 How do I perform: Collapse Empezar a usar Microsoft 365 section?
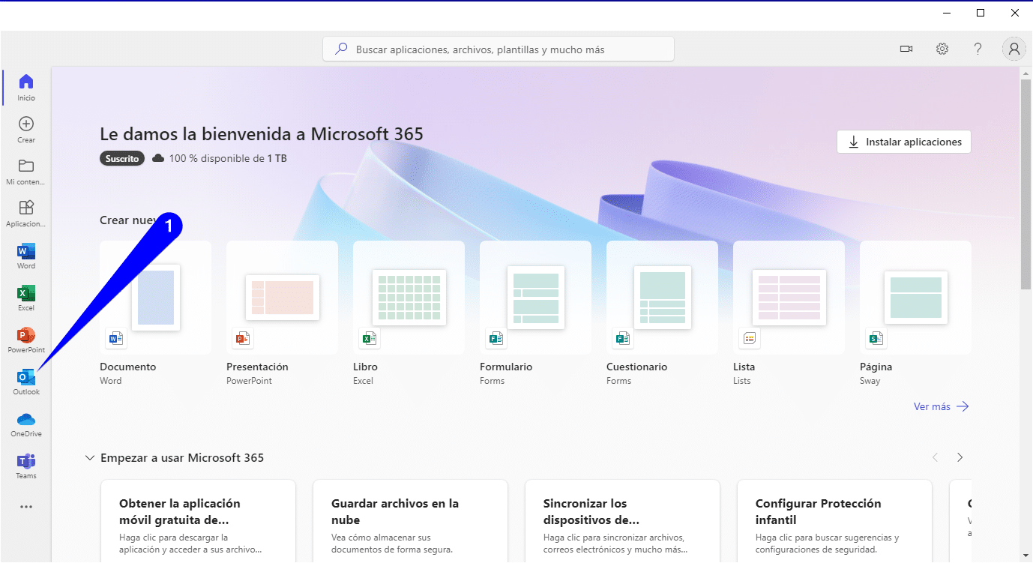click(90, 457)
